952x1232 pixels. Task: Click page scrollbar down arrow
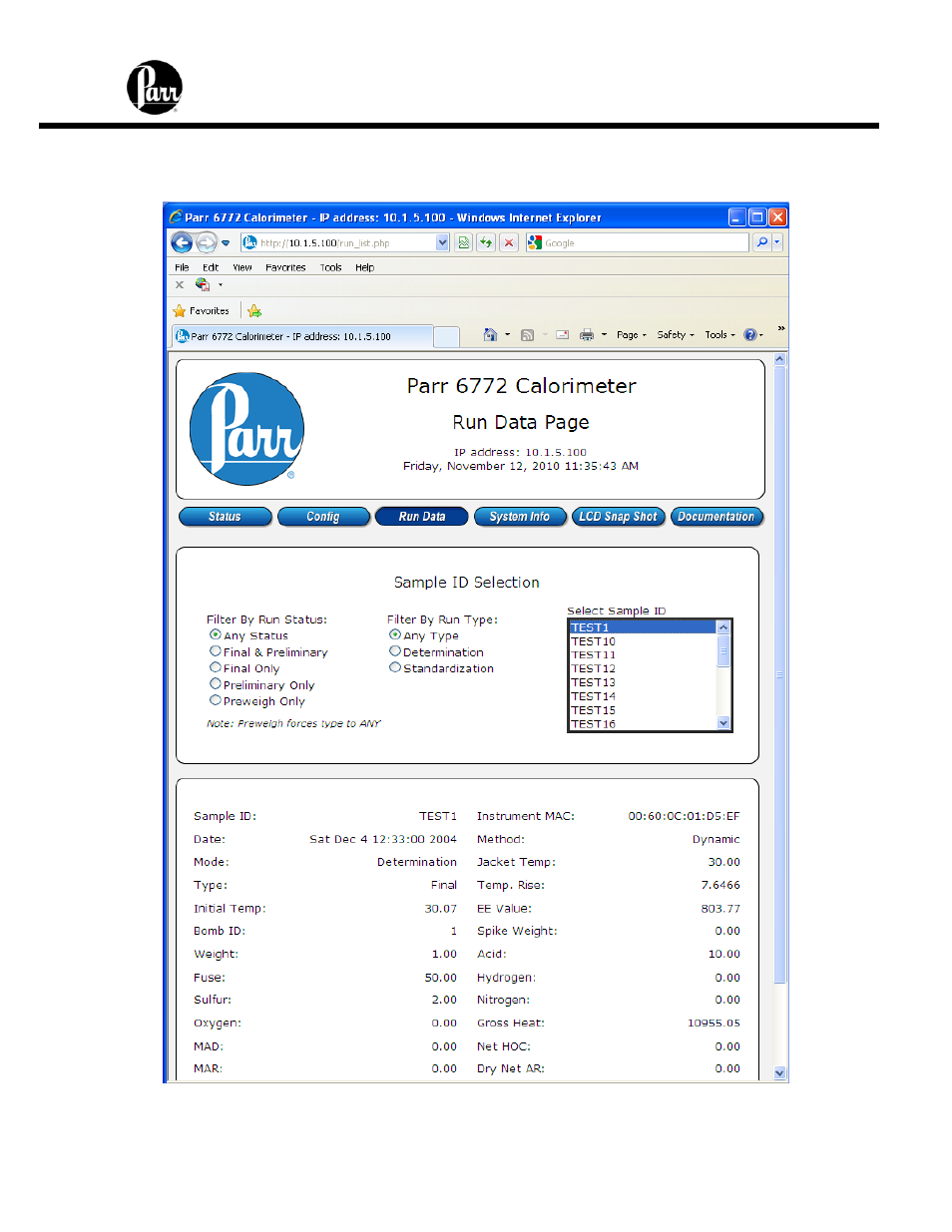[x=780, y=1074]
